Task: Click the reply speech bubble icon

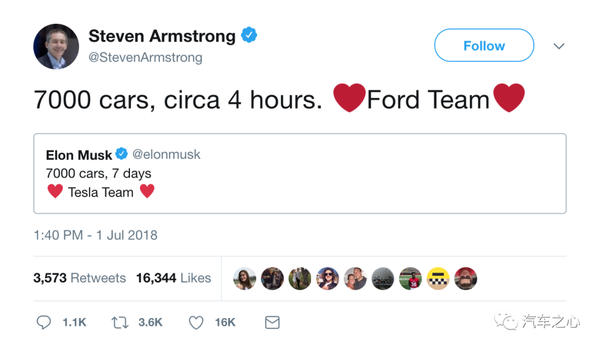Action: click(x=44, y=322)
